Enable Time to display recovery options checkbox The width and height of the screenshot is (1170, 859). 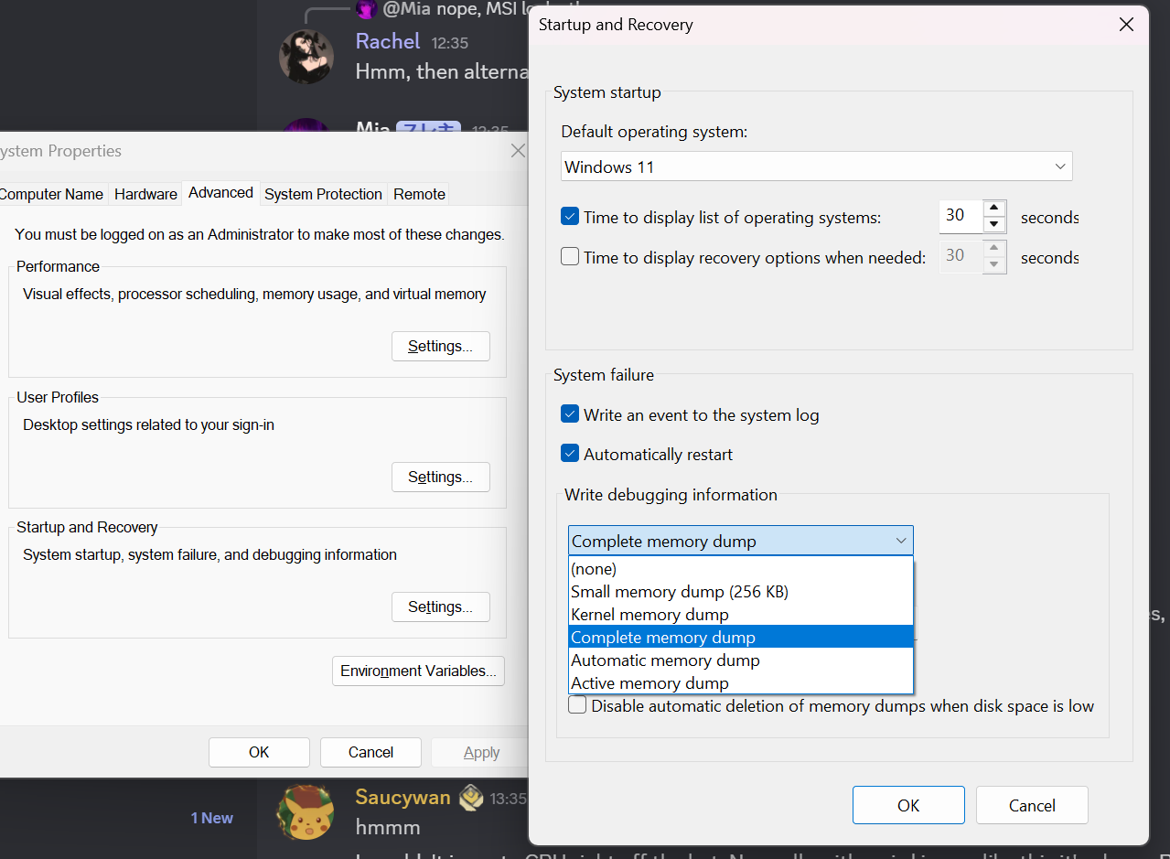570,257
